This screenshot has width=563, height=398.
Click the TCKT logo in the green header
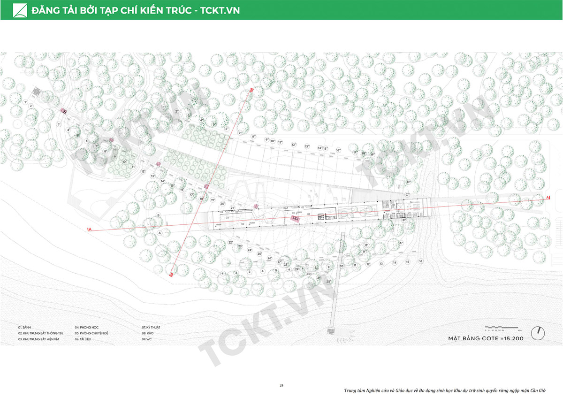20,10
